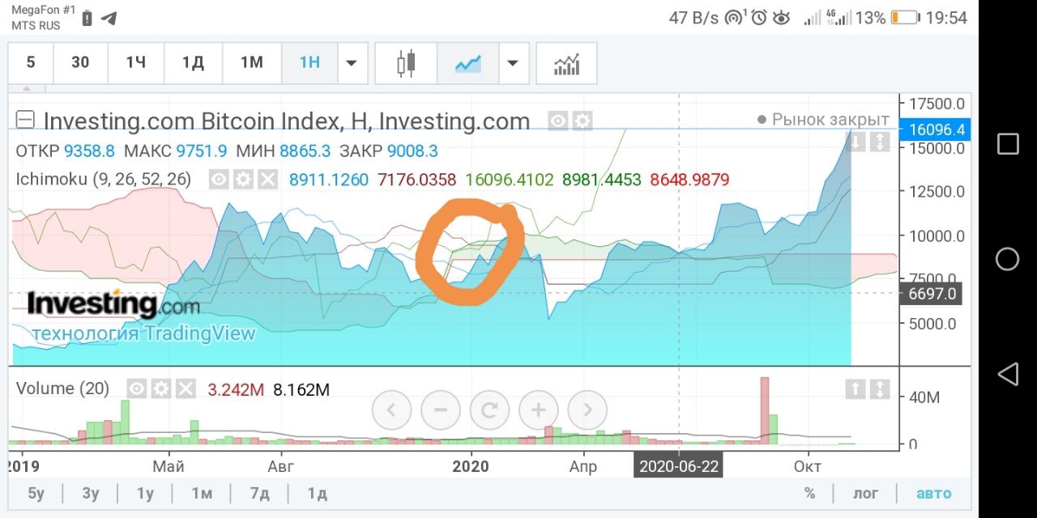Click Ichimoku value 8911.1260

point(328,179)
